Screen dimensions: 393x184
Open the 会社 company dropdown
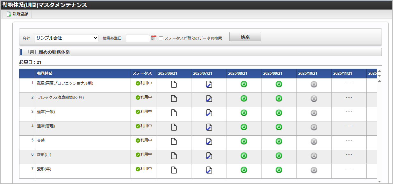point(95,38)
